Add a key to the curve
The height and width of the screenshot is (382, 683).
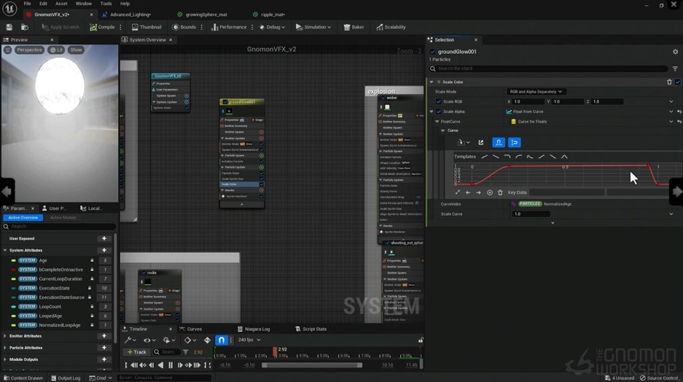click(490, 192)
